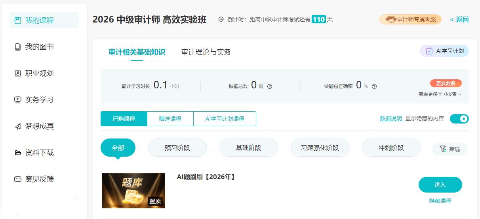Switch to 审计理论与实务 tab
This screenshot has width=480, height=219.
coord(206,52)
